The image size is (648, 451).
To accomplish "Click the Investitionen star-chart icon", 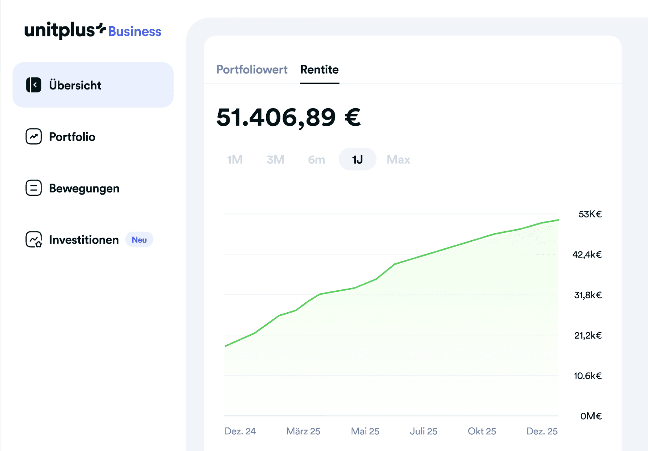I will [34, 240].
